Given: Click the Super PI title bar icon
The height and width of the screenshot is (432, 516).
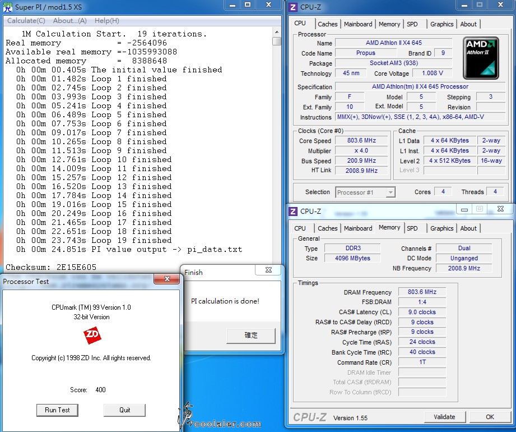Looking at the screenshot, I should [8, 7].
